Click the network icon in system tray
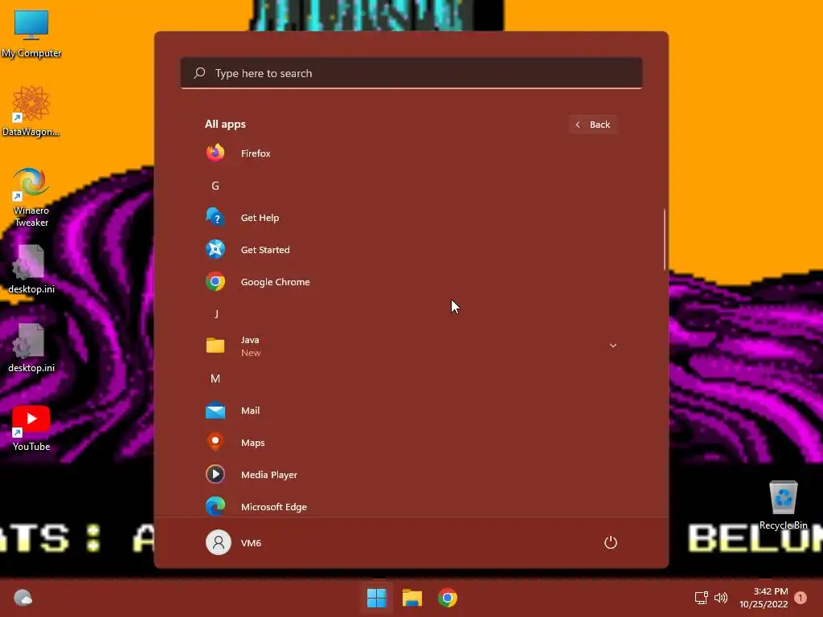The height and width of the screenshot is (617, 823). [701, 598]
